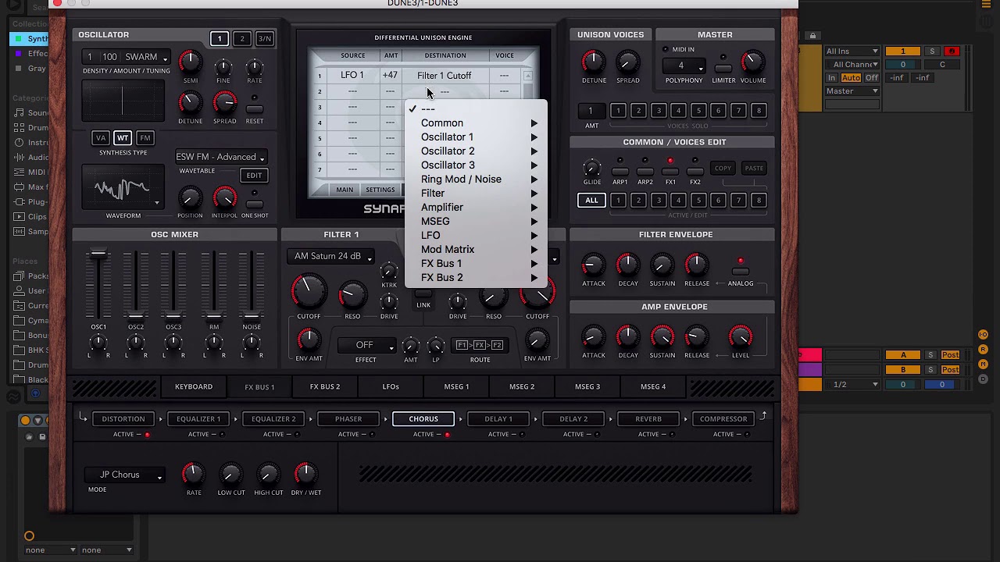Open the SWARM density/amount/tuning dropdown
This screenshot has width=1000, height=562.
tap(127, 57)
